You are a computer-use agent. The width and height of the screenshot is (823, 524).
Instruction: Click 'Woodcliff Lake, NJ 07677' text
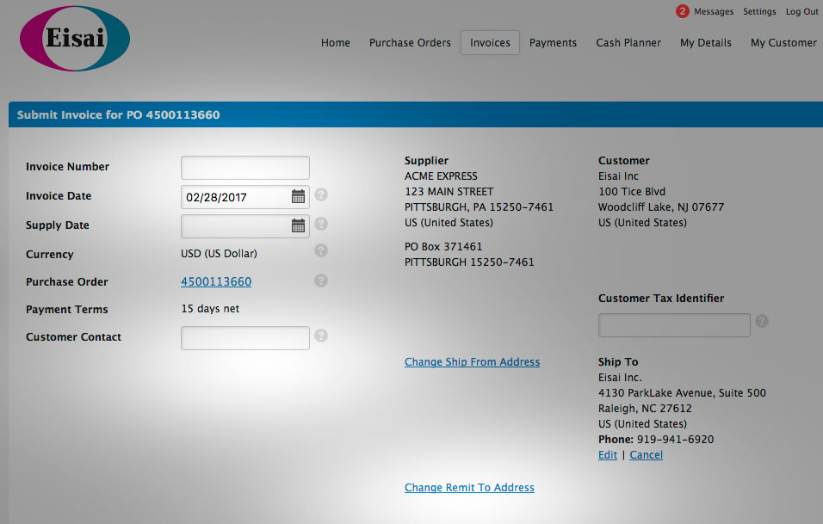click(661, 207)
